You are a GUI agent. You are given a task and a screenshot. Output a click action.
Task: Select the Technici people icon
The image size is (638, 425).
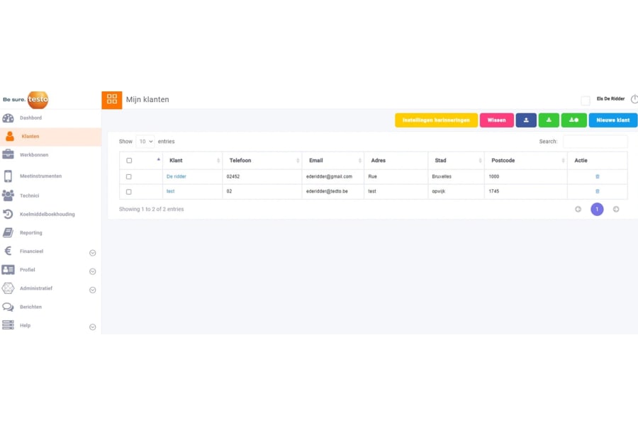pyautogui.click(x=8, y=195)
